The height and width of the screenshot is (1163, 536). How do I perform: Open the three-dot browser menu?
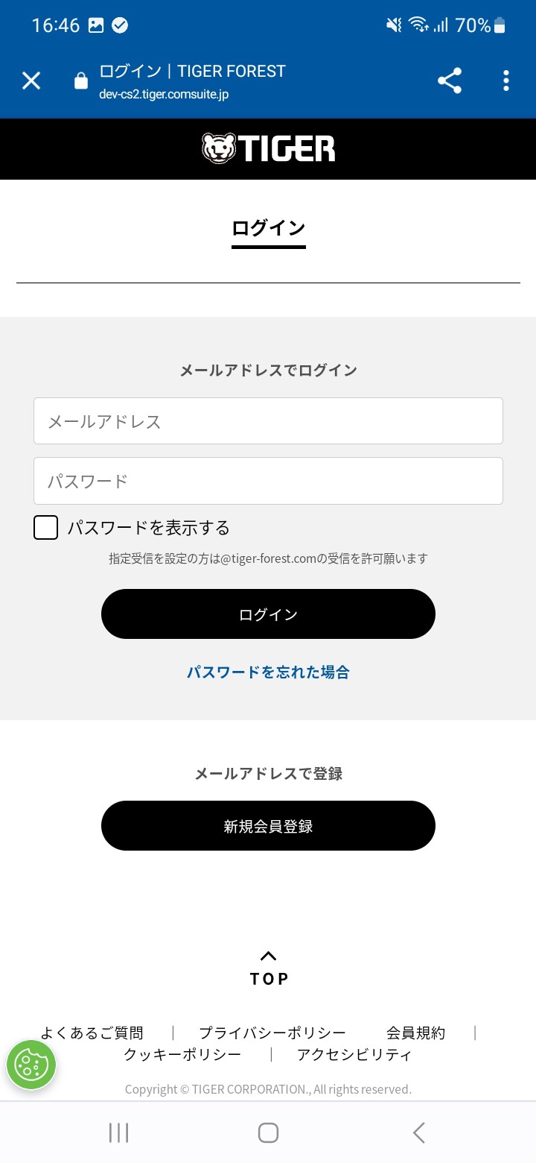tap(506, 81)
